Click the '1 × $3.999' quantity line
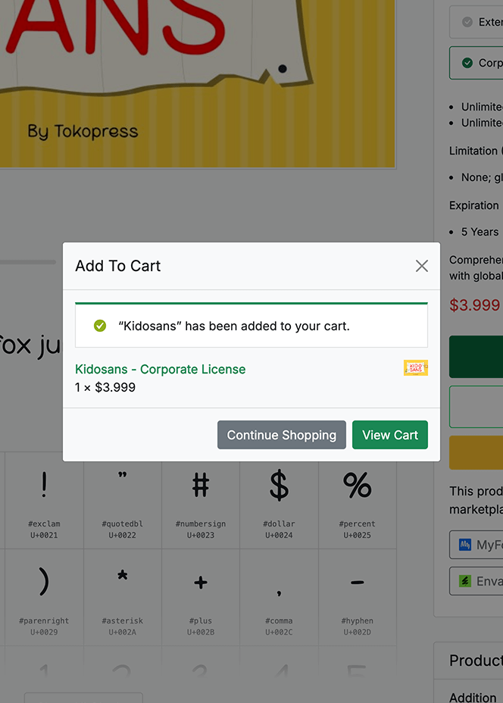503x703 pixels. click(x=105, y=387)
